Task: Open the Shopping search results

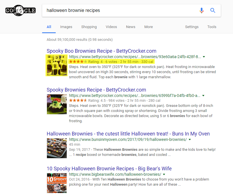Action: (x=89, y=27)
